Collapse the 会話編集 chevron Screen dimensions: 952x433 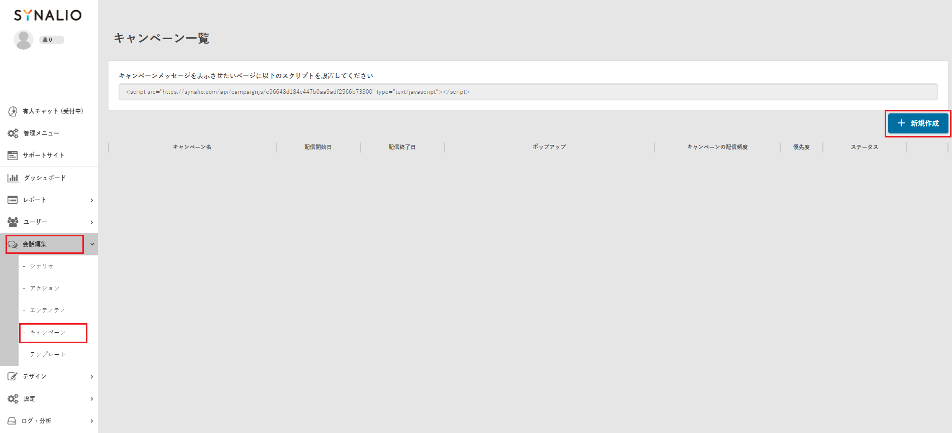(92, 244)
